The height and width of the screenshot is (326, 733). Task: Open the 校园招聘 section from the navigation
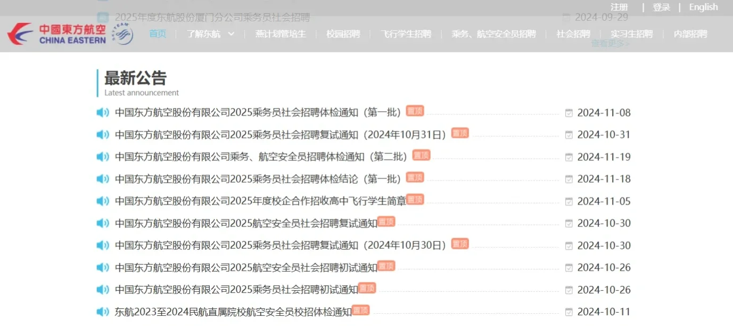coord(342,33)
